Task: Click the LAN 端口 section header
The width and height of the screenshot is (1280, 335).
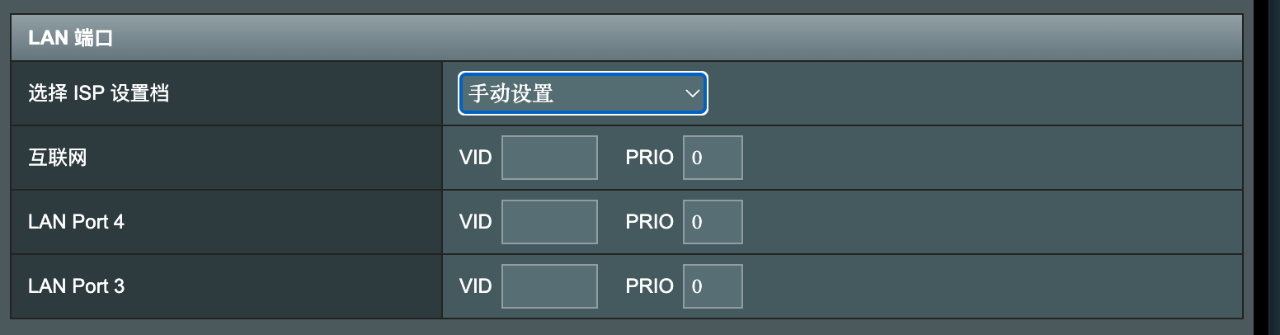Action: point(70,38)
